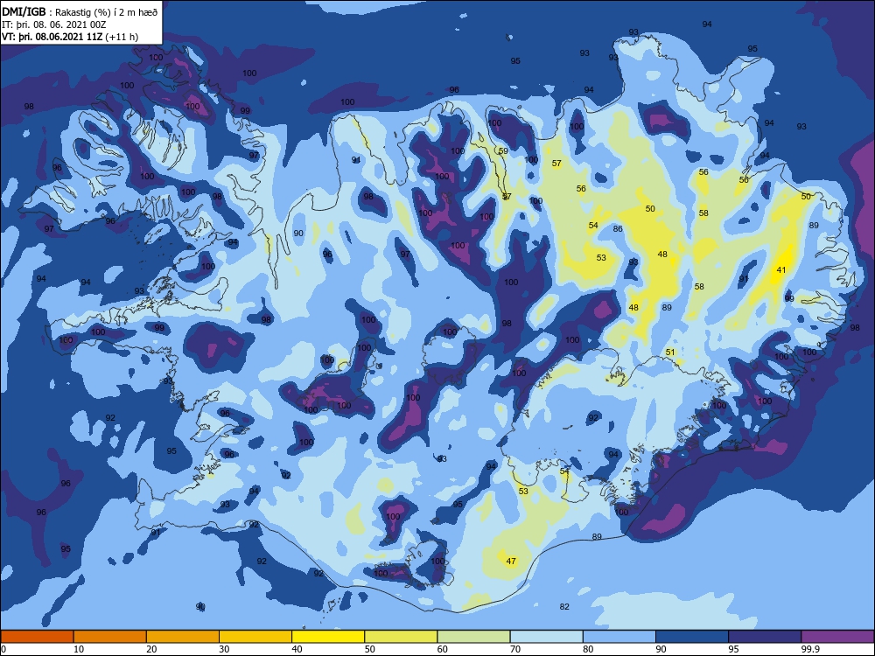This screenshot has width=875, height=656.
Task: Select the '86' humidity value on map
Action: (618, 228)
